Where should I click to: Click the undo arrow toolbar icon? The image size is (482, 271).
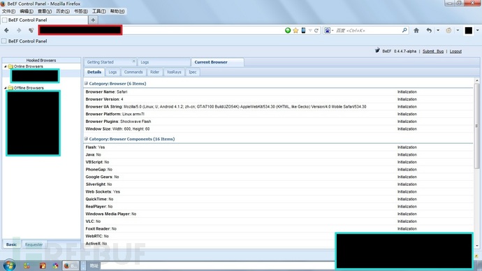click(429, 30)
